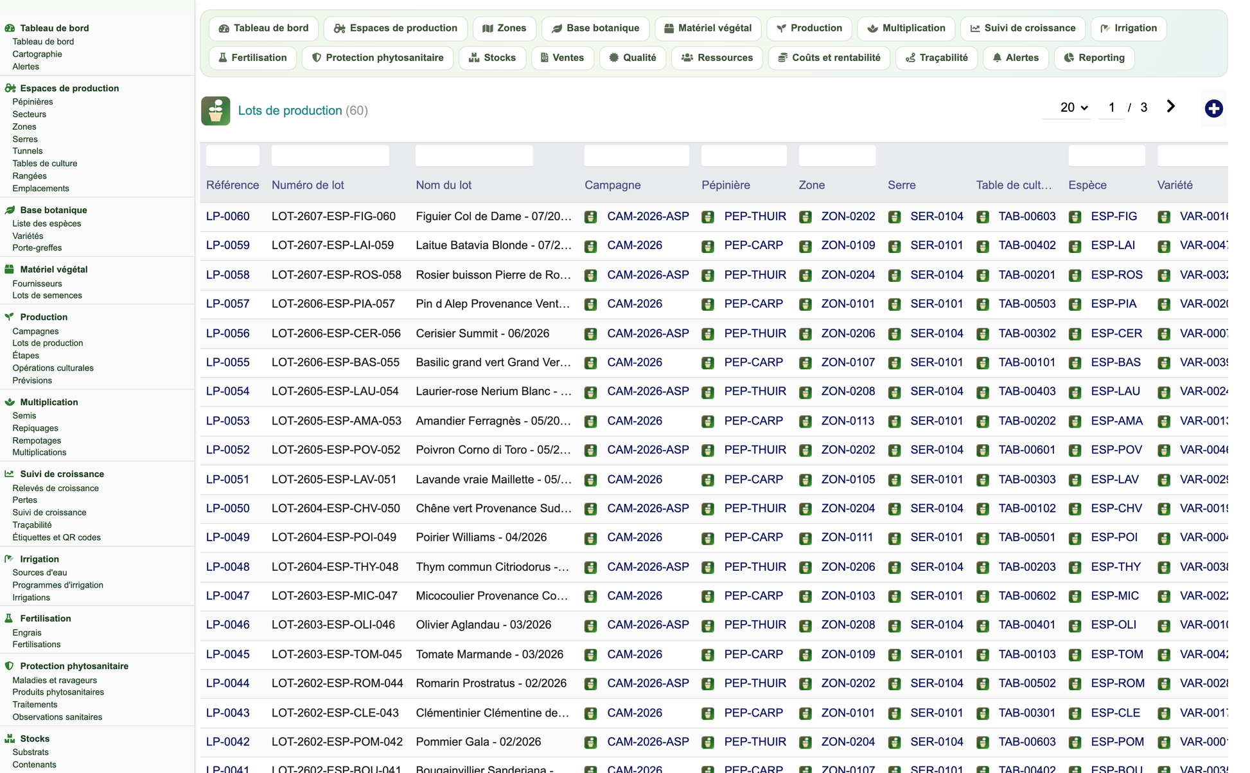Screen dimensions: 1250x773
Task: Click Production sidebar seedling icon
Action: point(10,317)
